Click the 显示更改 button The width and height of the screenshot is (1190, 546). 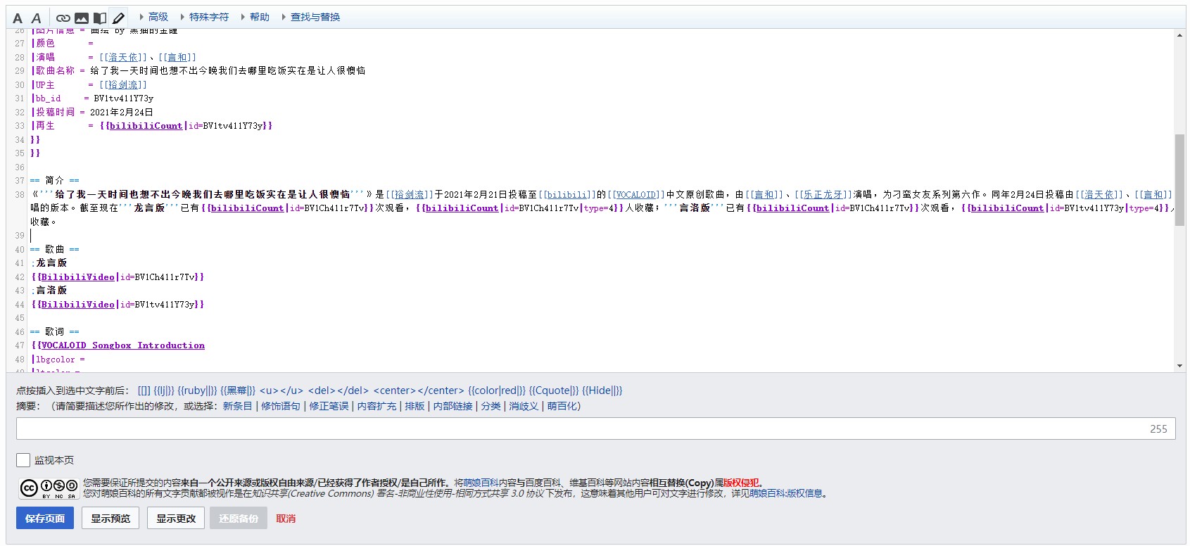point(176,519)
